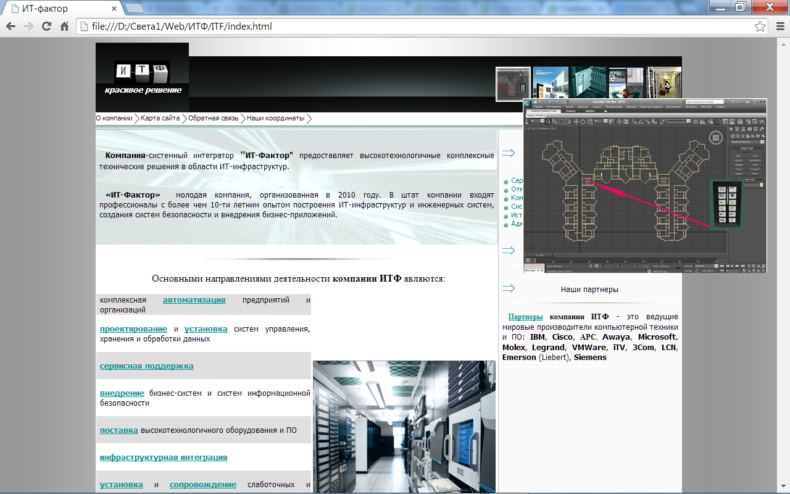This screenshot has width=790, height=494.
Task: Follow the внедрение link
Action: [122, 393]
